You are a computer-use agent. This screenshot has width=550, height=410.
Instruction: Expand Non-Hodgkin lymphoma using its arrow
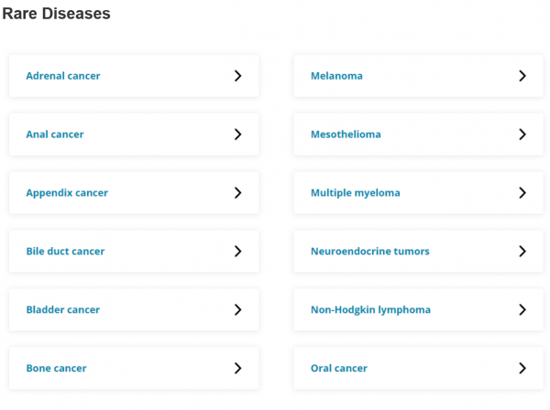click(522, 309)
